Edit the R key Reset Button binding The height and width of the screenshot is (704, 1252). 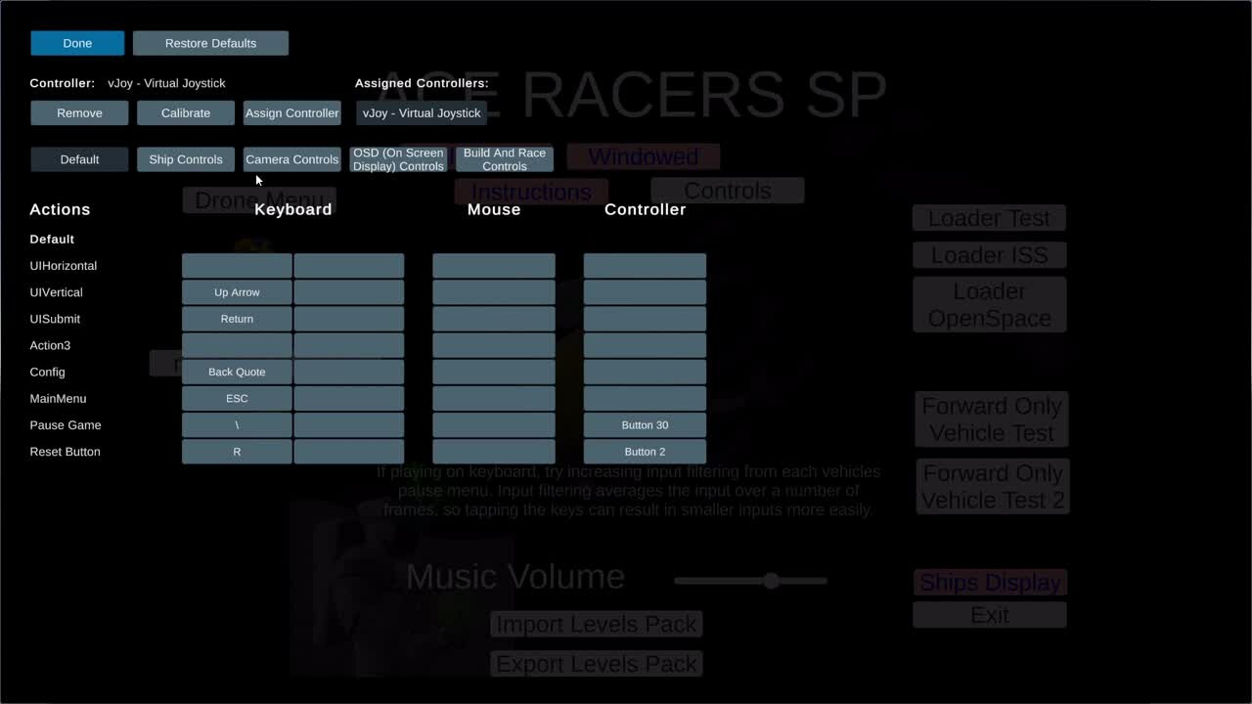coord(237,452)
